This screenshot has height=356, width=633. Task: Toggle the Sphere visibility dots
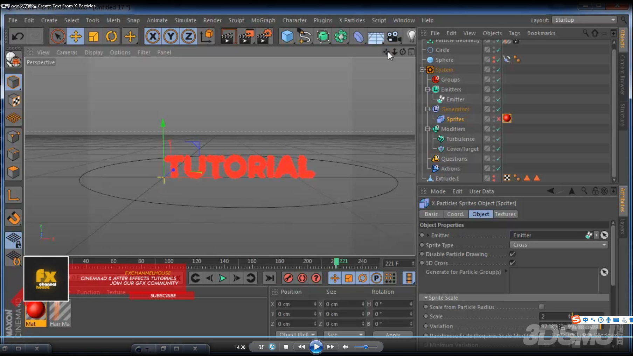tap(494, 60)
